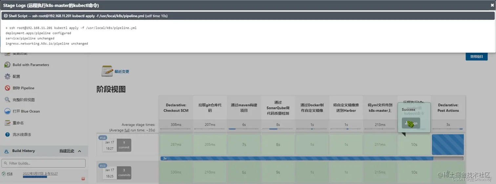Close the Stage Logs dialog
The width and height of the screenshot is (496, 184).
(x=492, y=5)
